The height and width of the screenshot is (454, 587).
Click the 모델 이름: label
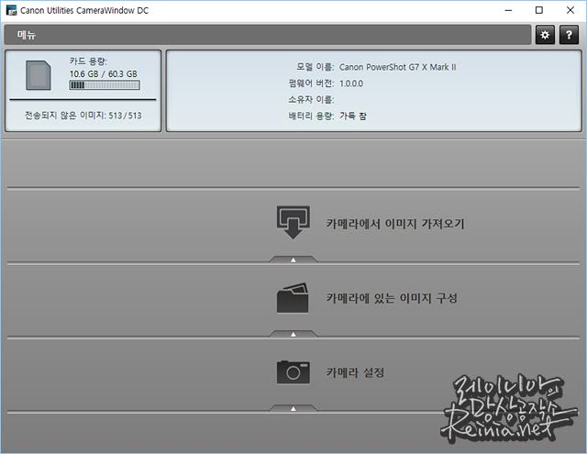click(x=316, y=67)
